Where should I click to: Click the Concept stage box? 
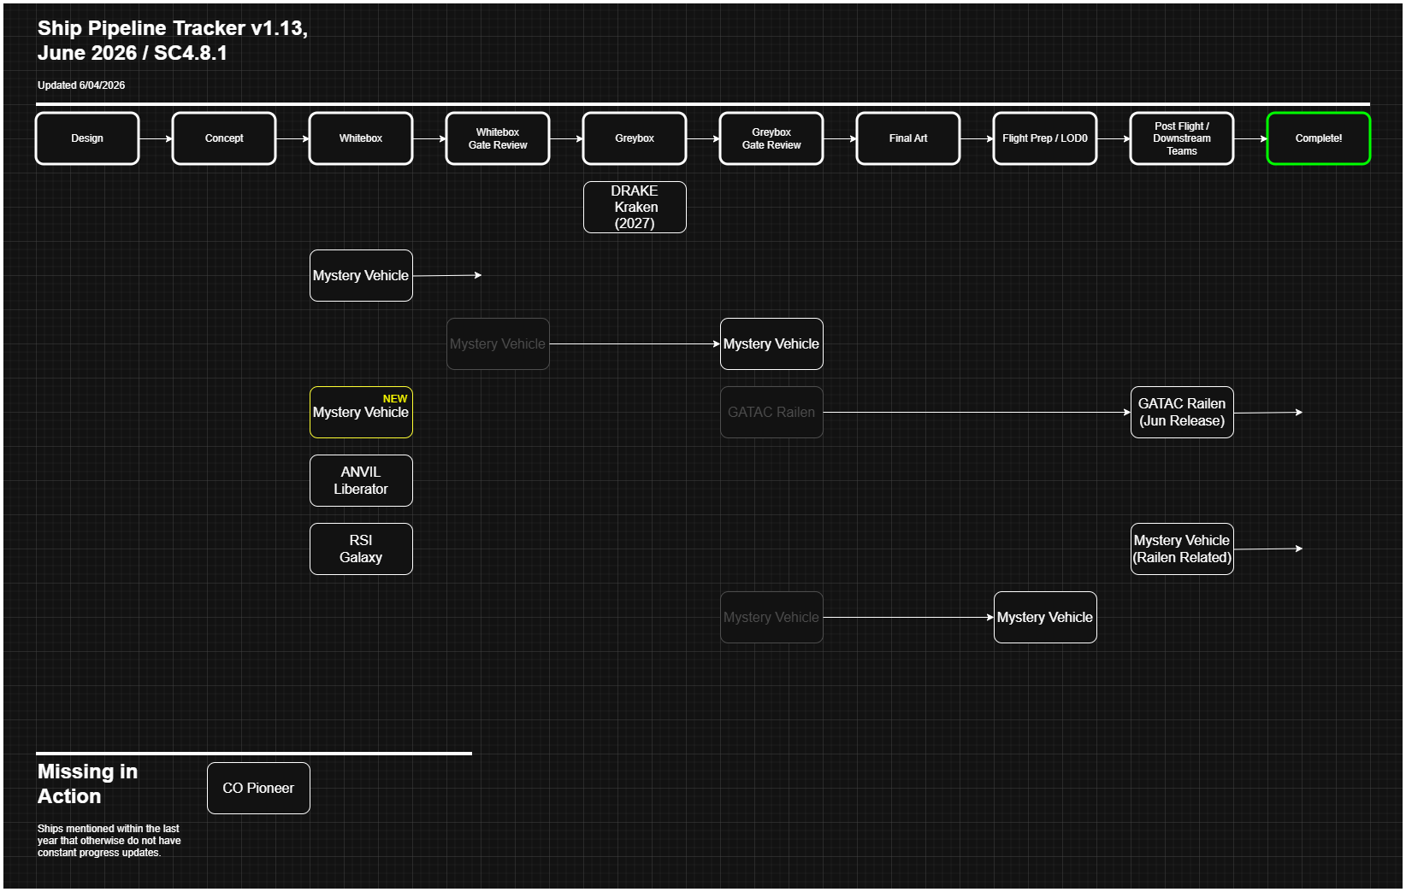[224, 138]
